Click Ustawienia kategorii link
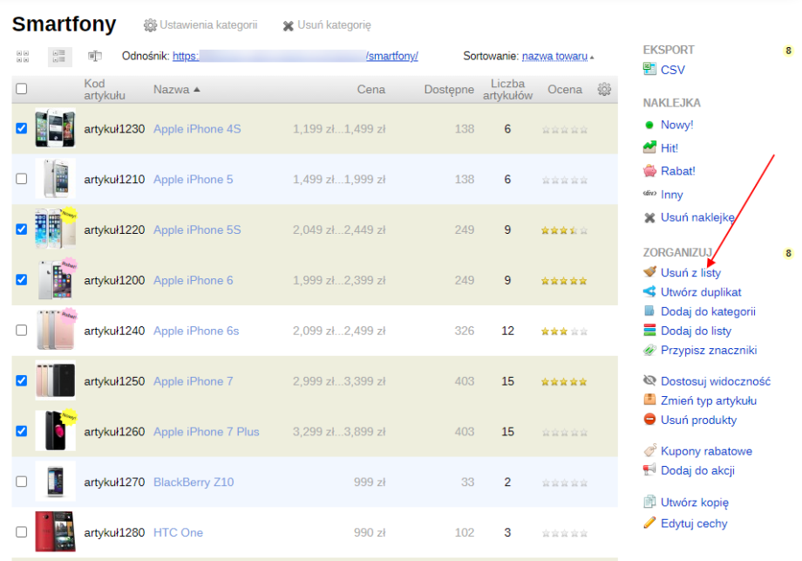This screenshot has height=561, width=802. (x=208, y=25)
